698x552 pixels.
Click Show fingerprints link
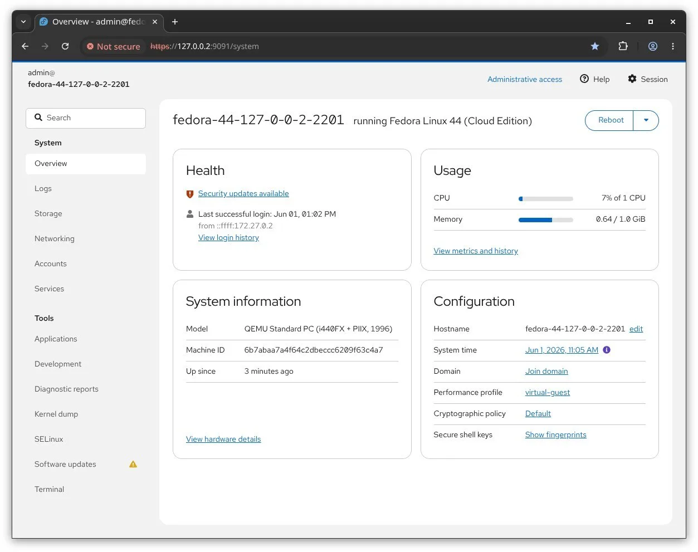556,435
